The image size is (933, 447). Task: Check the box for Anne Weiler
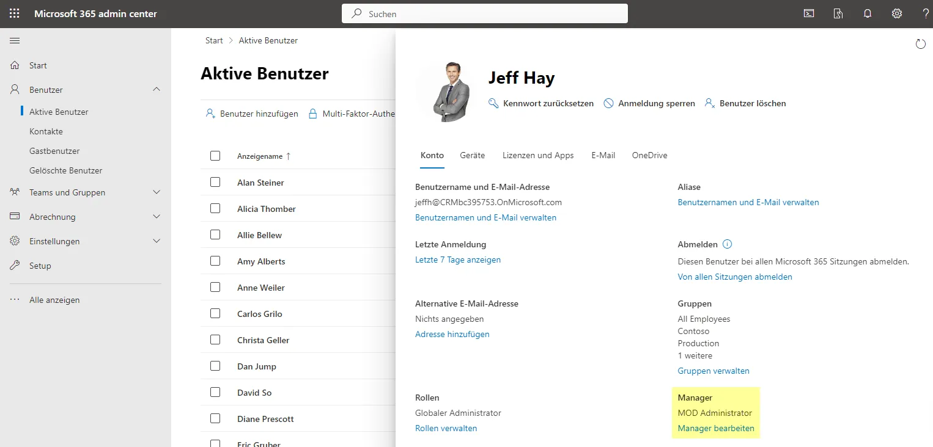[x=215, y=287]
